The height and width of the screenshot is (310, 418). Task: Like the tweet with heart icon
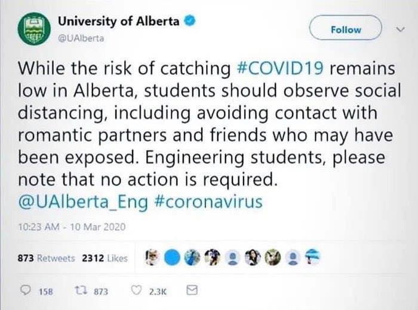point(137,290)
